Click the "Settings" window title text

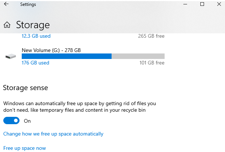tap(28, 4)
